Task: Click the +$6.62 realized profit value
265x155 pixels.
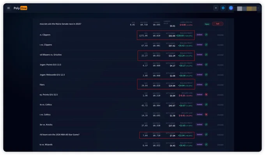Action: click(x=181, y=46)
